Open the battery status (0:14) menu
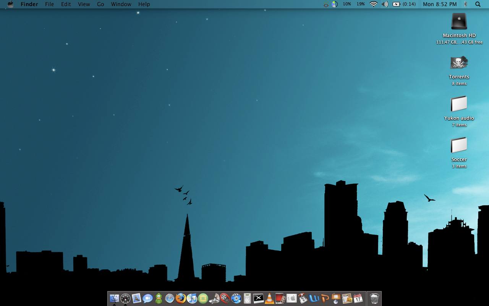489x306 pixels. 404,4
